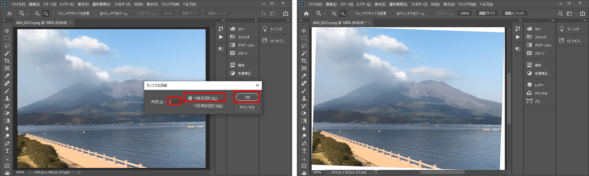Close IMG_0221s.png tab in right window

(x=369, y=23)
